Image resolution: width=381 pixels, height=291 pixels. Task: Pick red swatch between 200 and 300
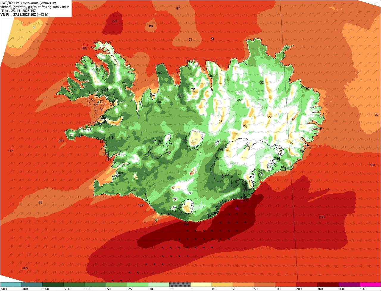tap(307, 284)
